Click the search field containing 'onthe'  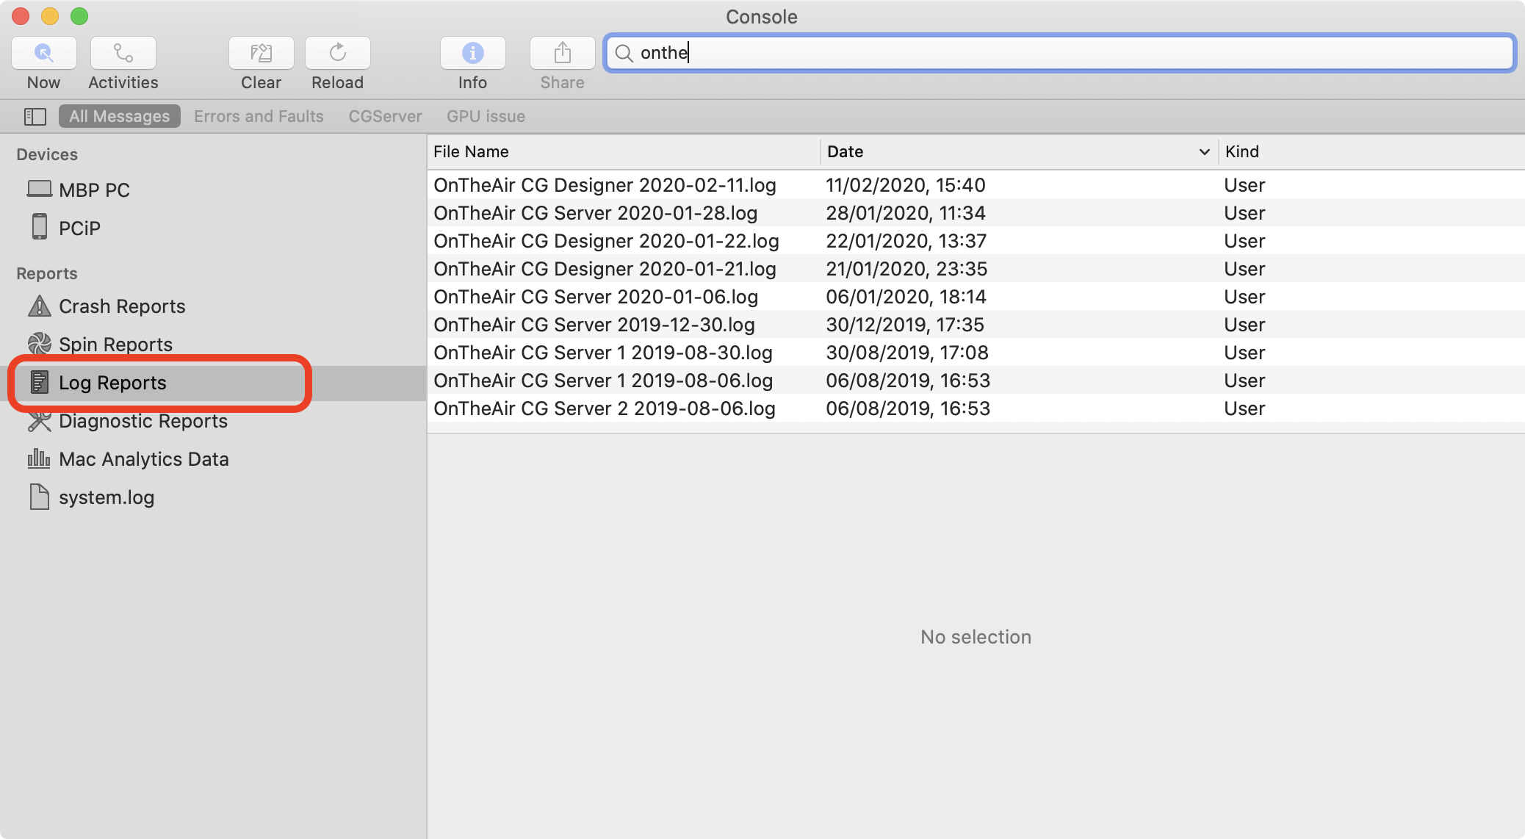[x=1060, y=53]
